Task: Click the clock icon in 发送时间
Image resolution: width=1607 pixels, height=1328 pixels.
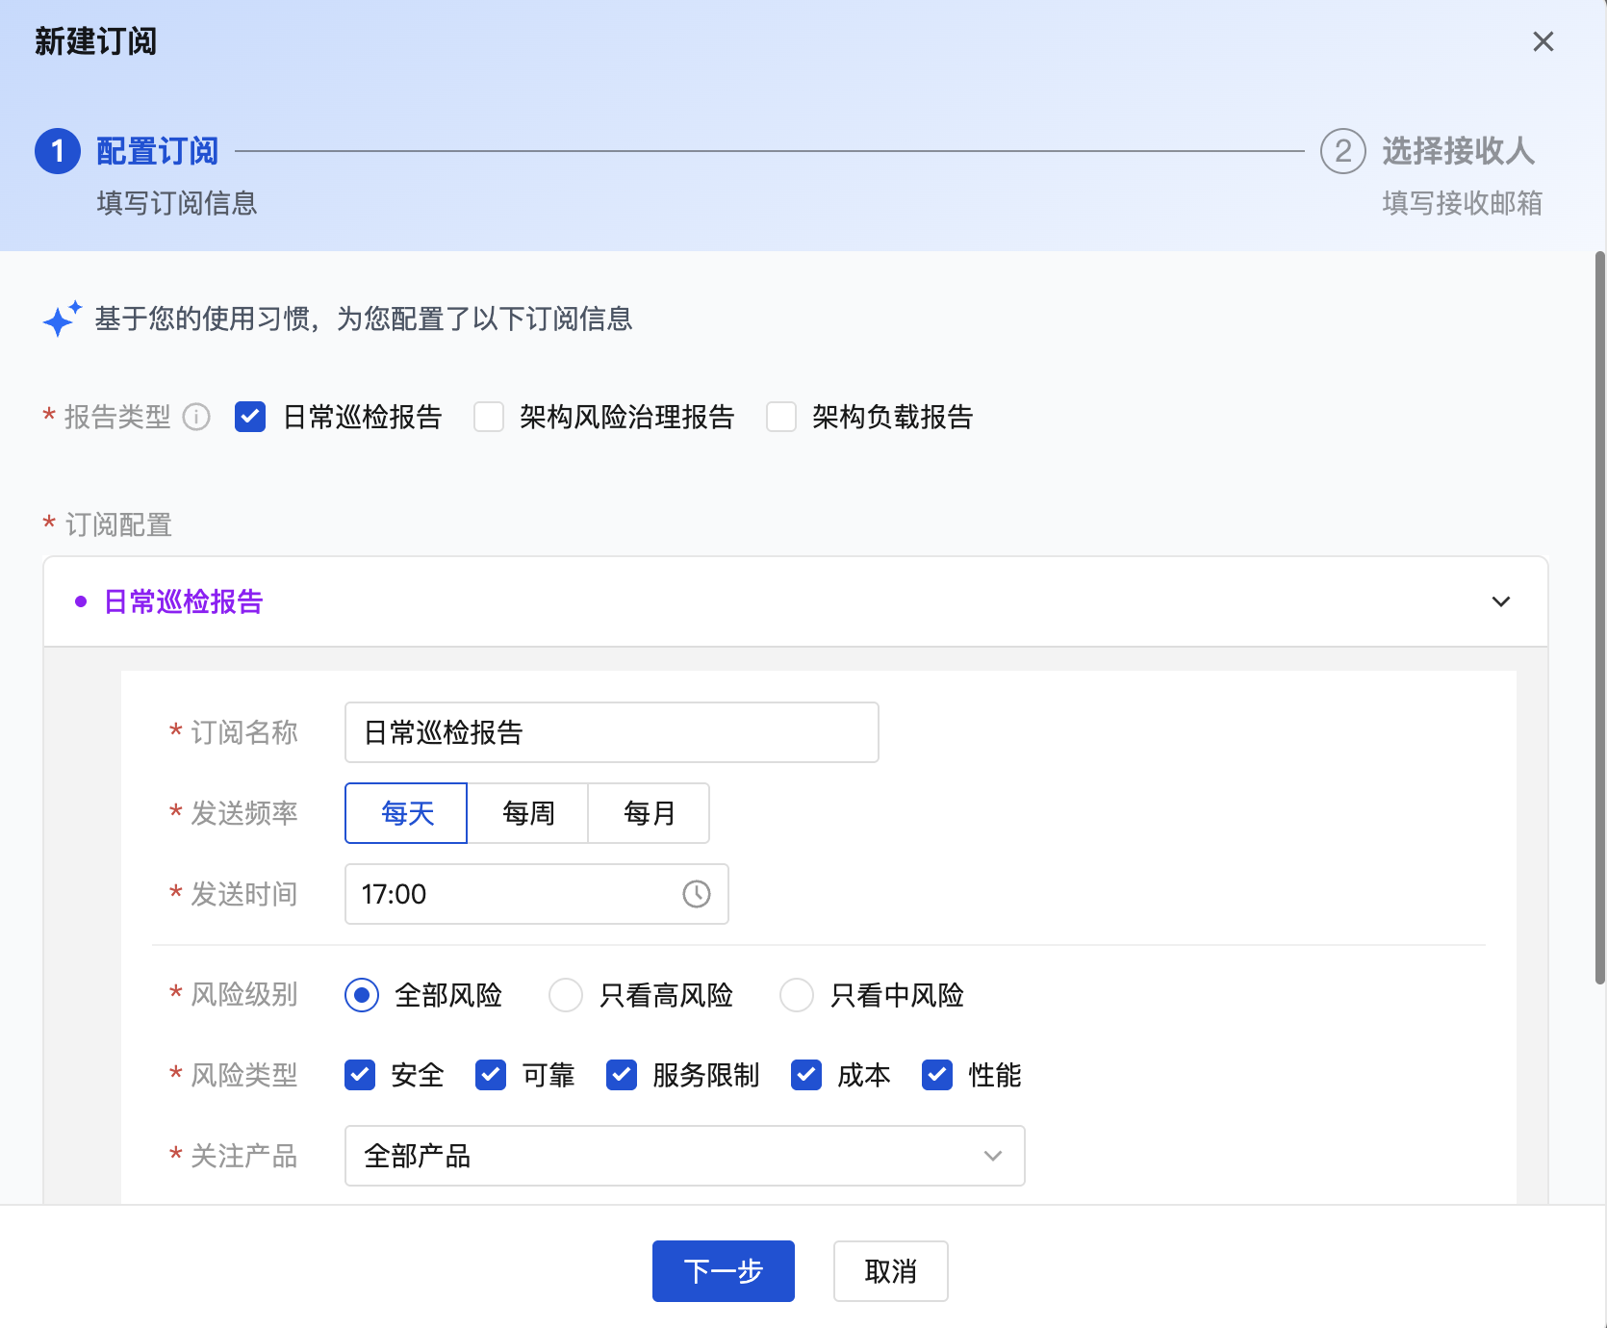Action: point(696,894)
